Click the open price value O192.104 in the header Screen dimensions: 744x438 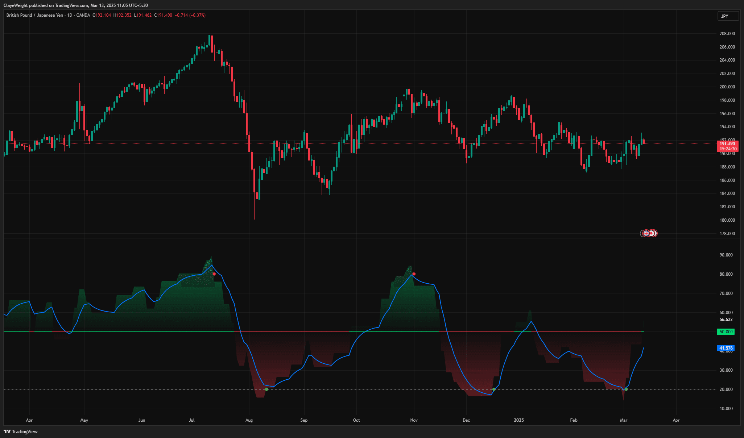(x=101, y=15)
